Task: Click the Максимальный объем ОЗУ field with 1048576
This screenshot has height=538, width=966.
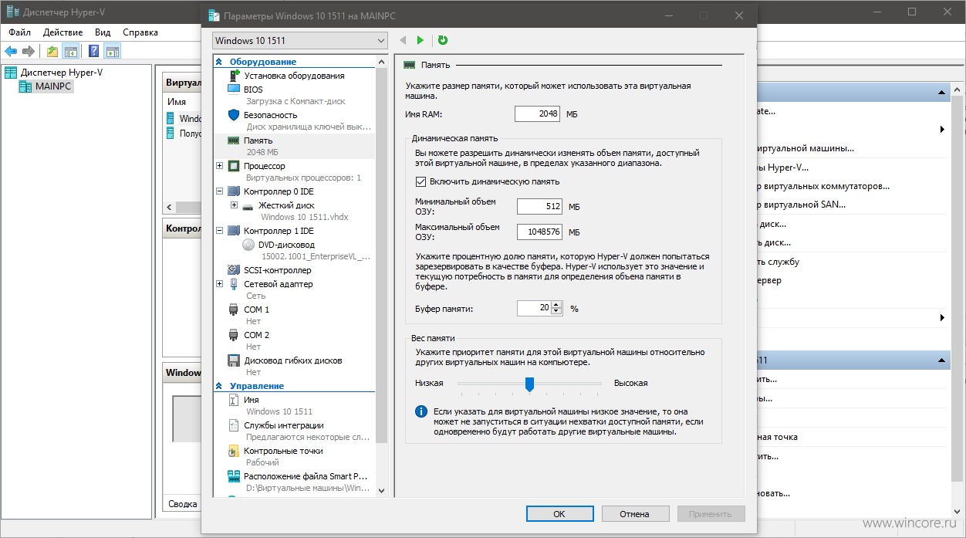Action: point(540,232)
